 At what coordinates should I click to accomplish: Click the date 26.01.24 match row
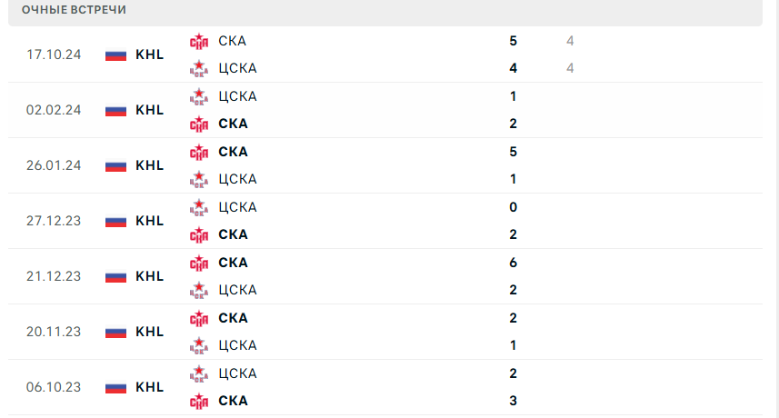point(54,165)
